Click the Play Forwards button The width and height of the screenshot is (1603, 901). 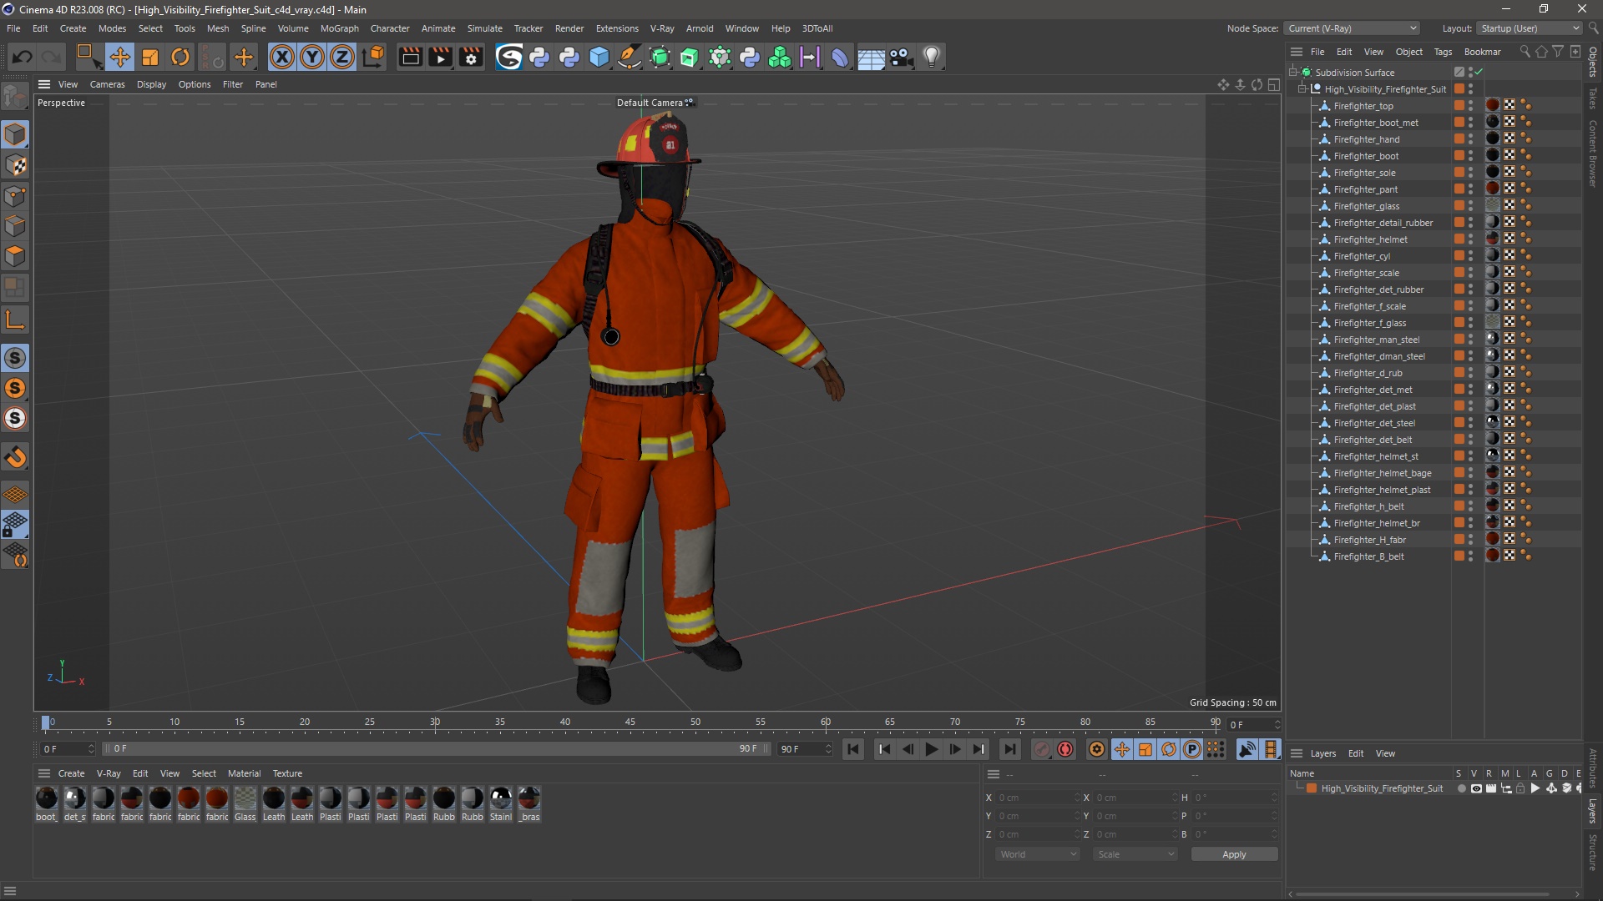pyautogui.click(x=932, y=749)
